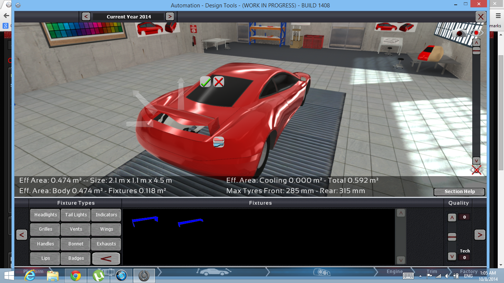
Task: Toggle the crossed-out eye icon
Action: pos(477,170)
